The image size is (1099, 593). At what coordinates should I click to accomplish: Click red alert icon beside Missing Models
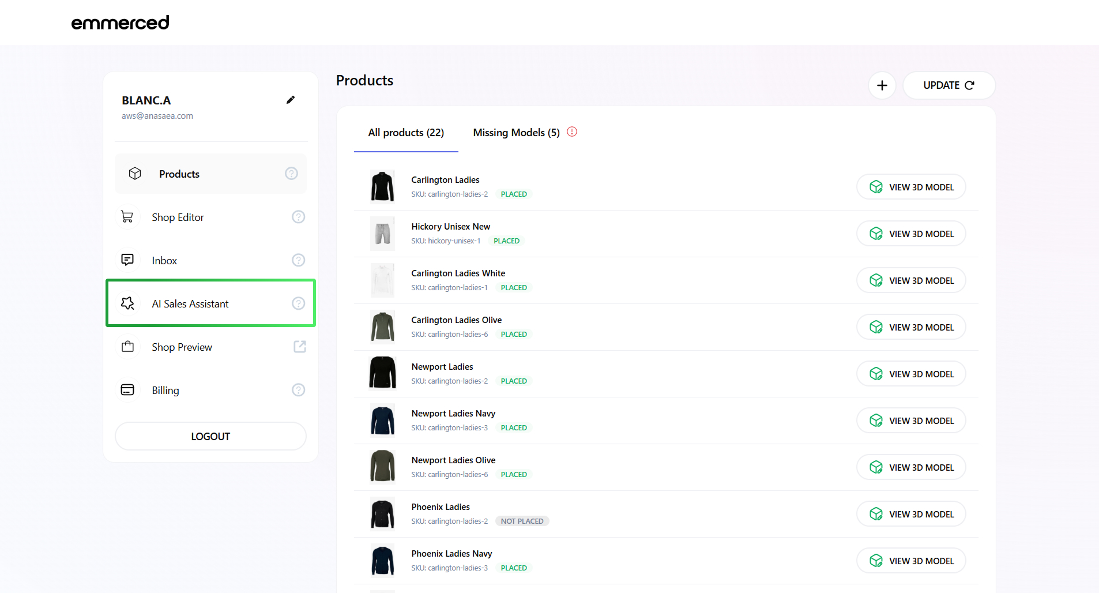coord(572,132)
